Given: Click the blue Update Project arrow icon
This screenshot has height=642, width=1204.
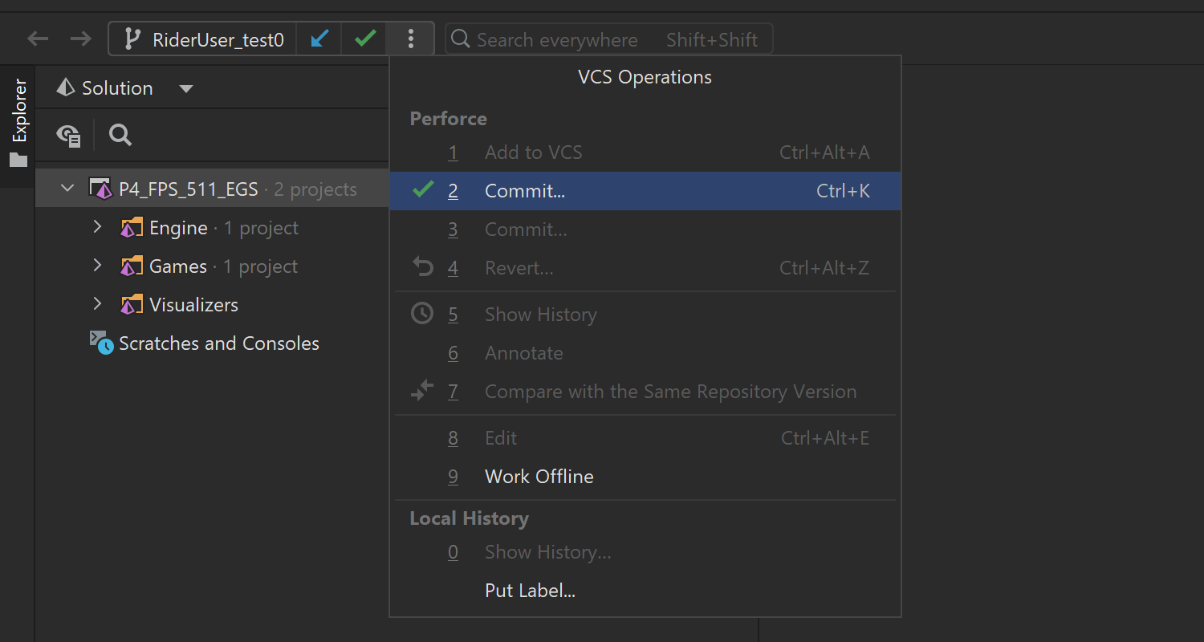Looking at the screenshot, I should [319, 39].
